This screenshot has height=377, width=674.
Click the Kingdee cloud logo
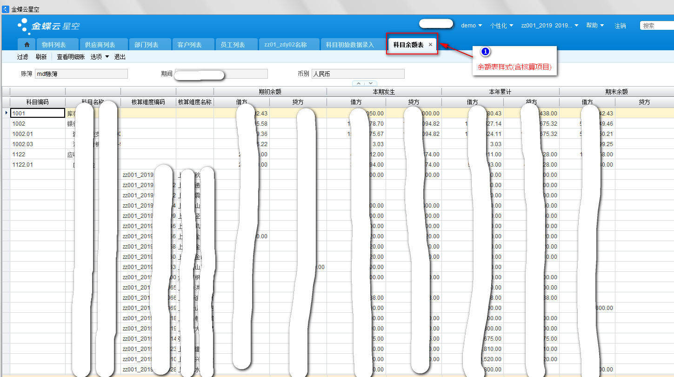tap(47, 27)
